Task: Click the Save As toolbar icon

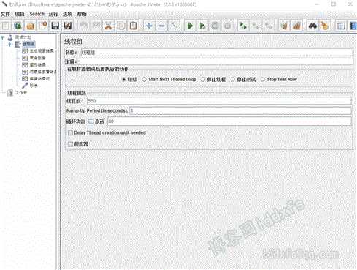Action: 68,26
